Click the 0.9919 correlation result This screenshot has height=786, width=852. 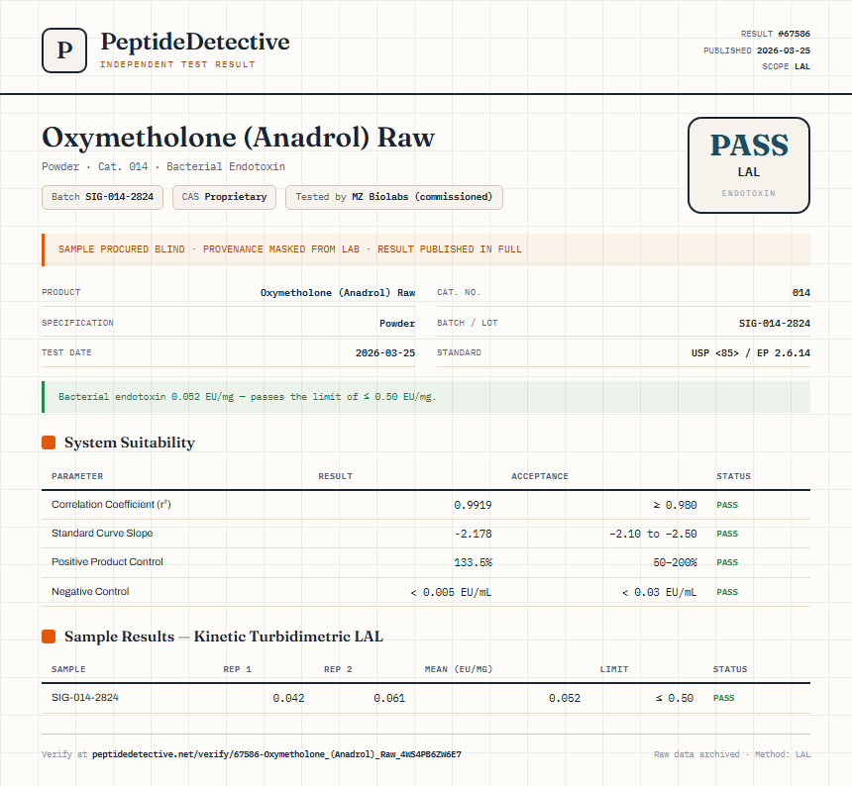pos(473,506)
